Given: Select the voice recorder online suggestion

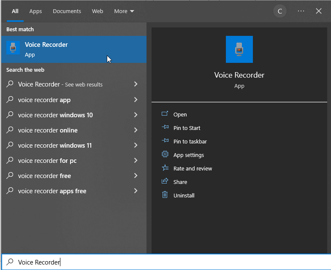Looking at the screenshot, I should (73, 130).
